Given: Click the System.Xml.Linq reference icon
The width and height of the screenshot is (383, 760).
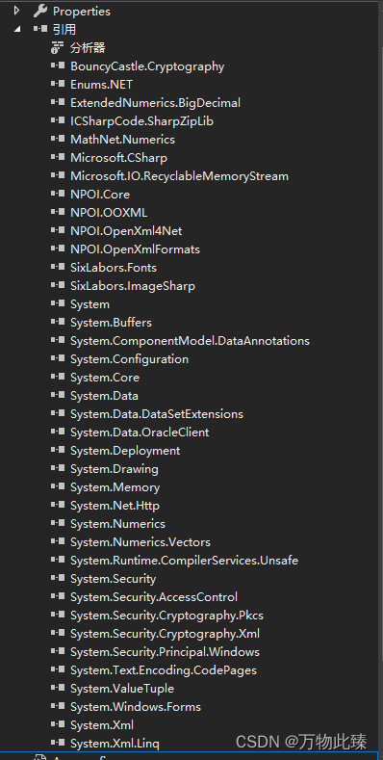Looking at the screenshot, I should (58, 743).
